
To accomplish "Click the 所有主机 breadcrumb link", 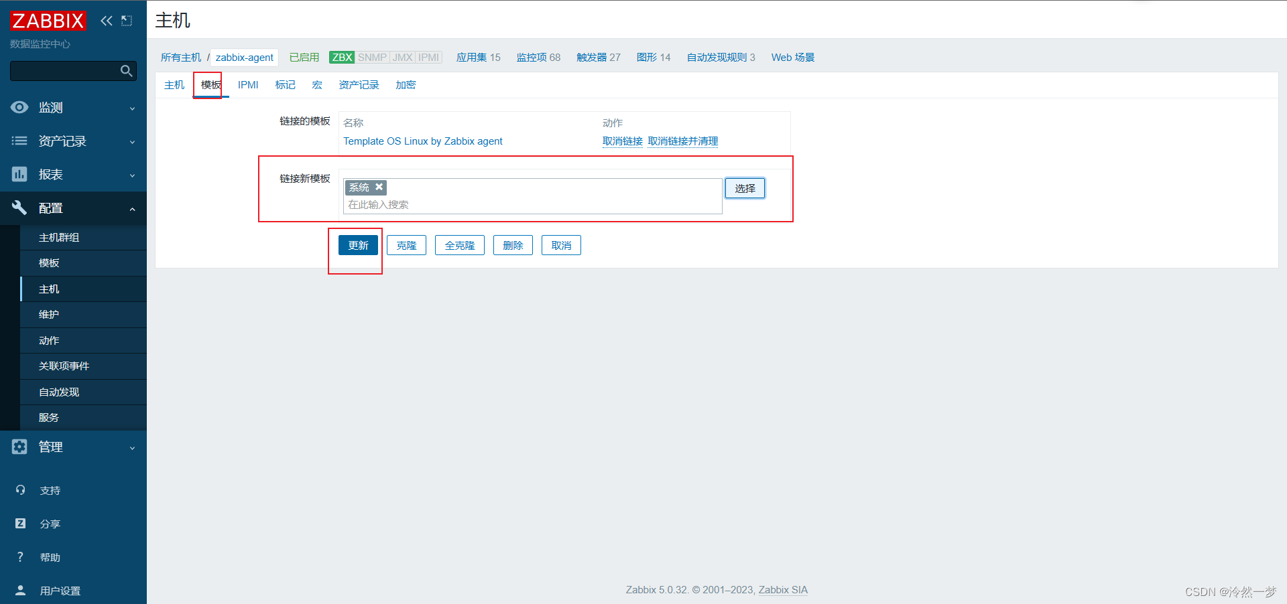I will [181, 58].
